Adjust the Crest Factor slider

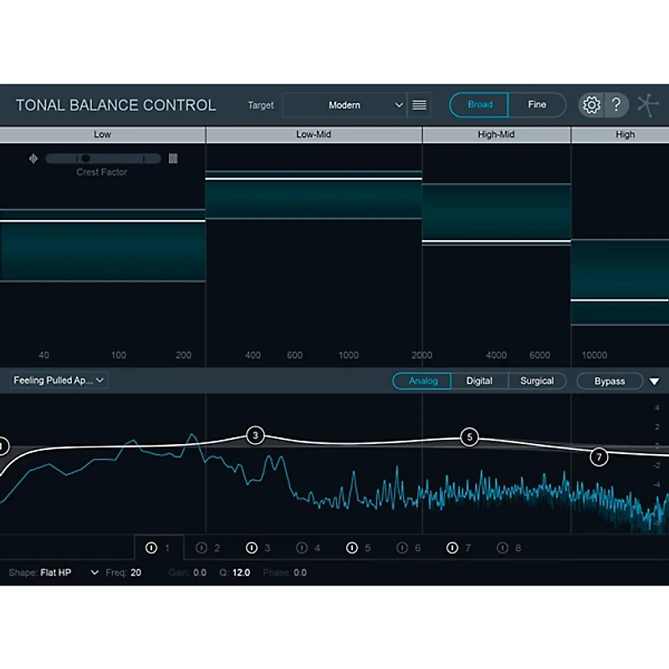(84, 158)
